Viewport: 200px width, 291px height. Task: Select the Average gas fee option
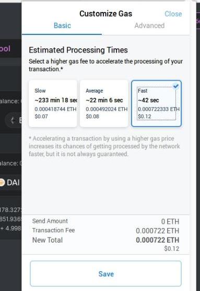point(104,104)
